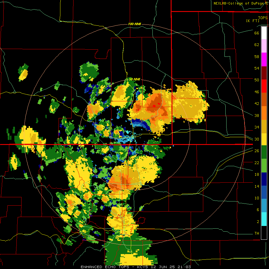The image size is (269, 269).
Task: Click the bright yellow legend swatch
Action: 264,139
